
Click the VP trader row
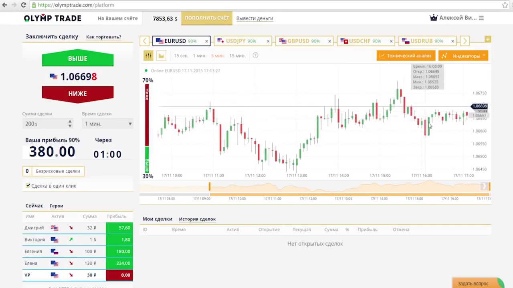tap(78, 275)
